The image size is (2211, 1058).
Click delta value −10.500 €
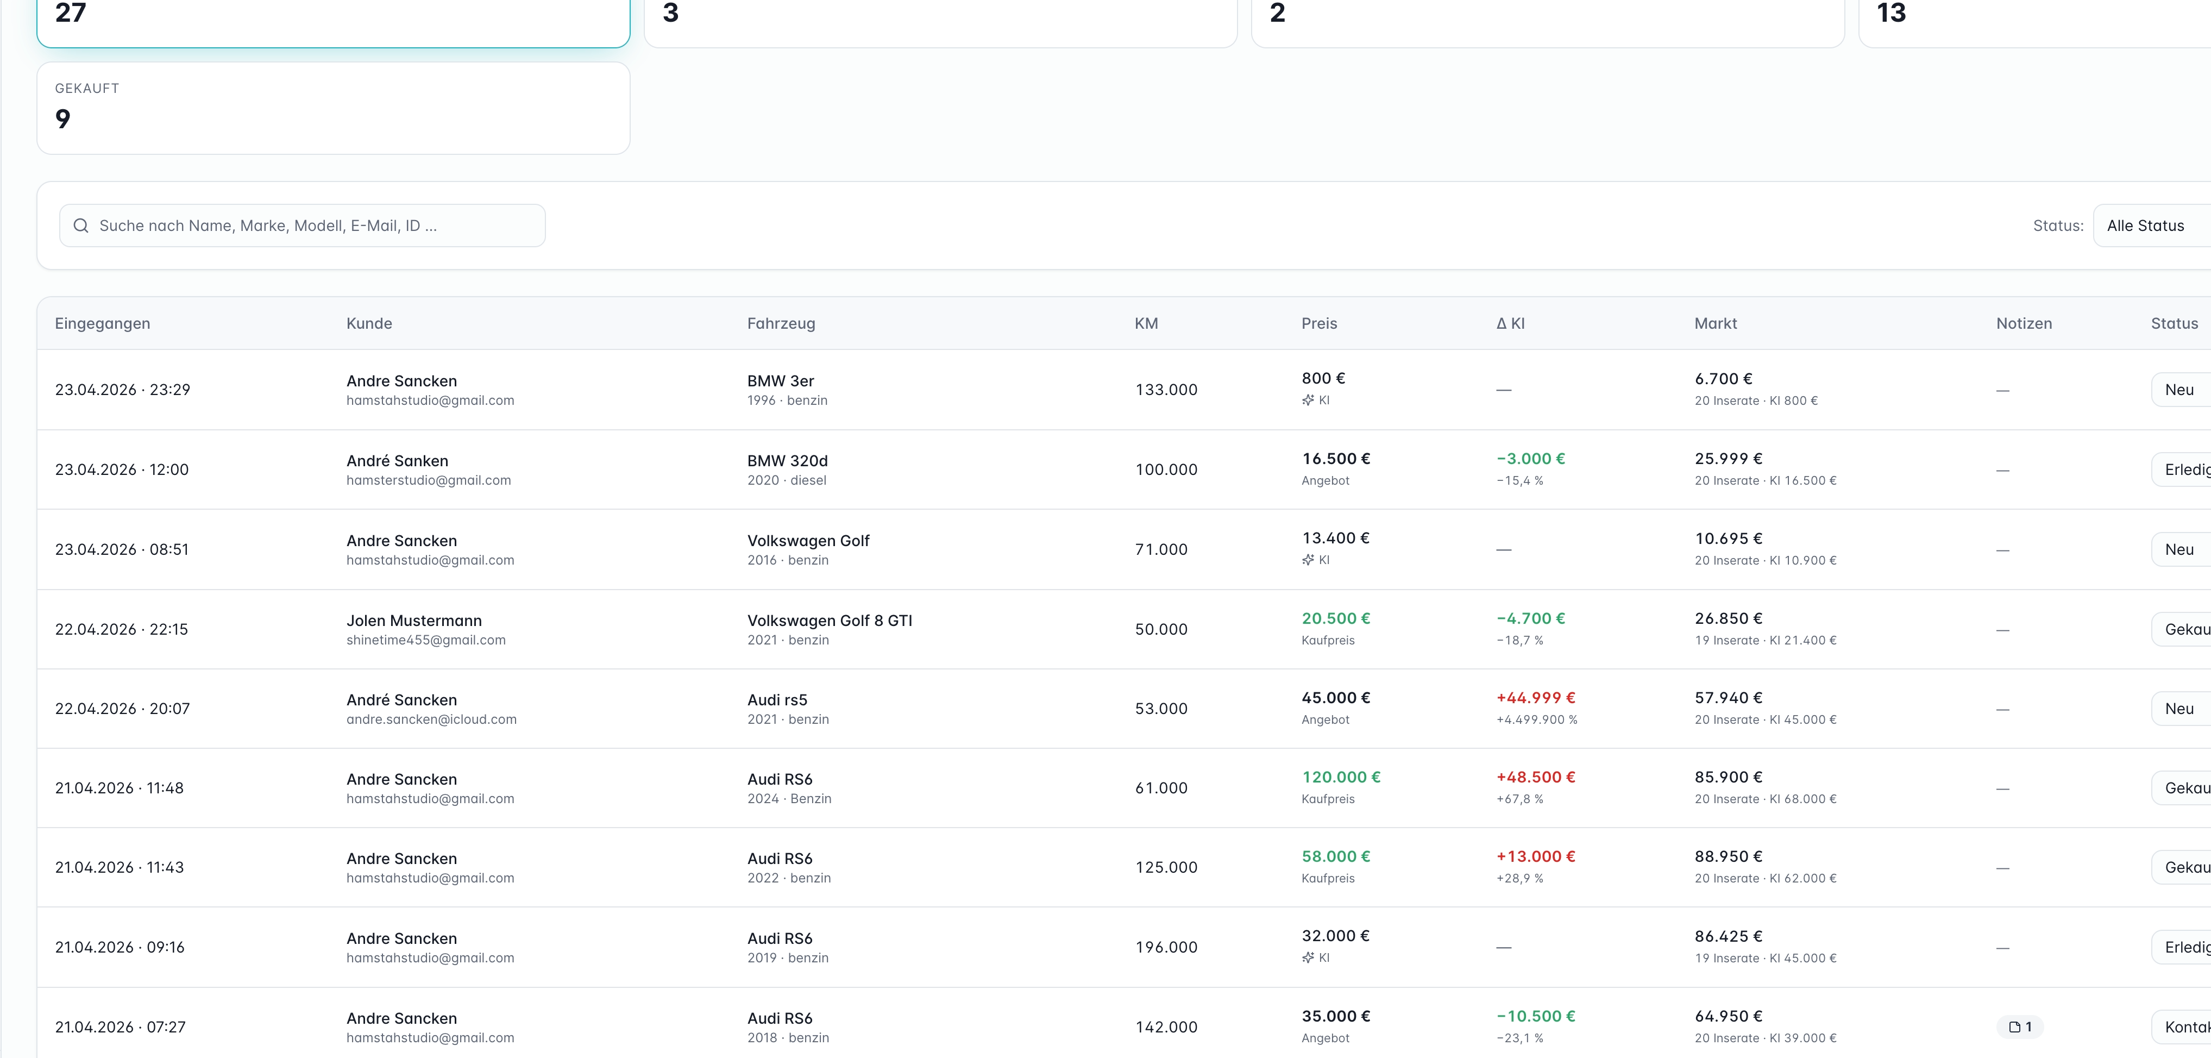coord(1536,1016)
